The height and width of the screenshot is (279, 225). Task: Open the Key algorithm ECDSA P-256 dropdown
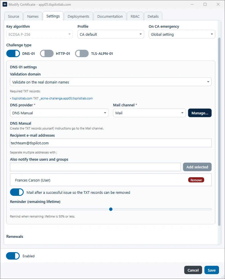[40, 34]
